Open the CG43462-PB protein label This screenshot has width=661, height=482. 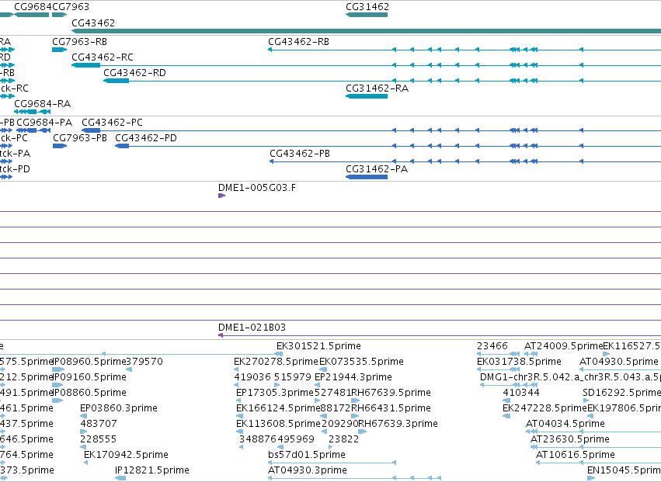click(x=300, y=154)
